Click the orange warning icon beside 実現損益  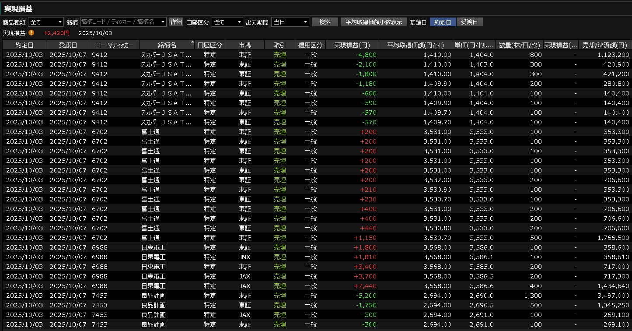[31, 33]
